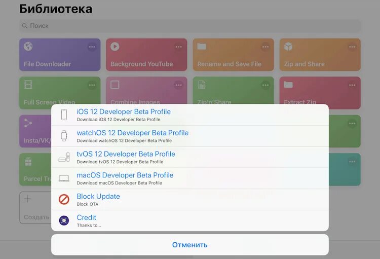Click the Библиотека page title
The height and width of the screenshot is (259, 380).
point(56,9)
